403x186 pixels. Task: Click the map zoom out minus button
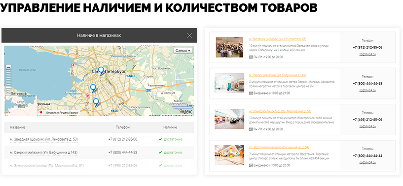[8, 67]
